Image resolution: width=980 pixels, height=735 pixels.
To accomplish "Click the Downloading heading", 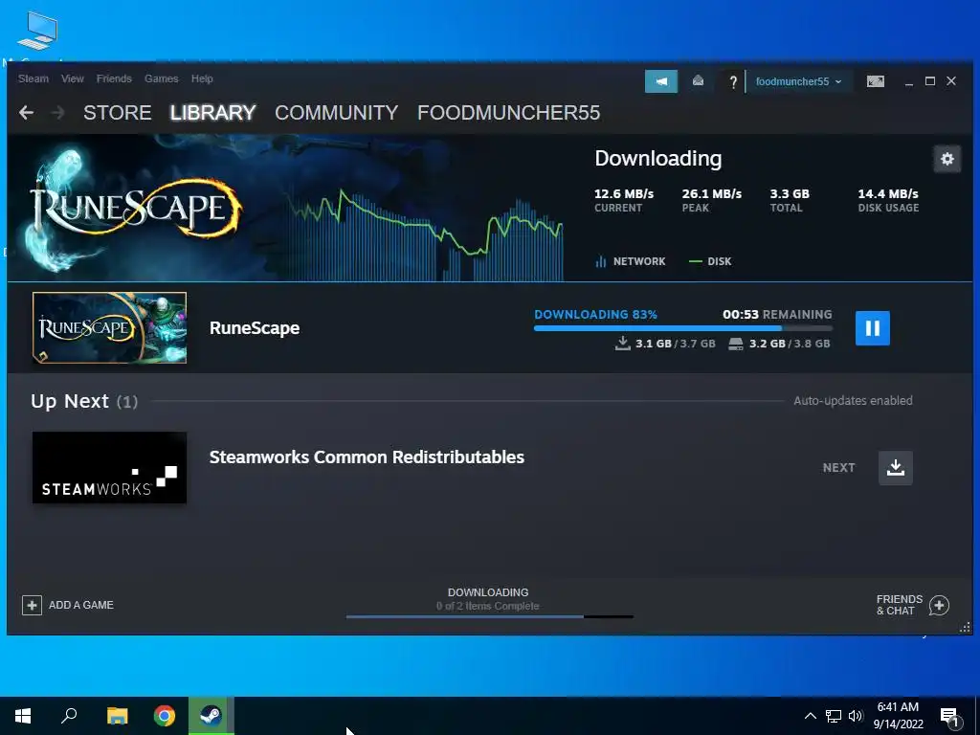I will [658, 159].
